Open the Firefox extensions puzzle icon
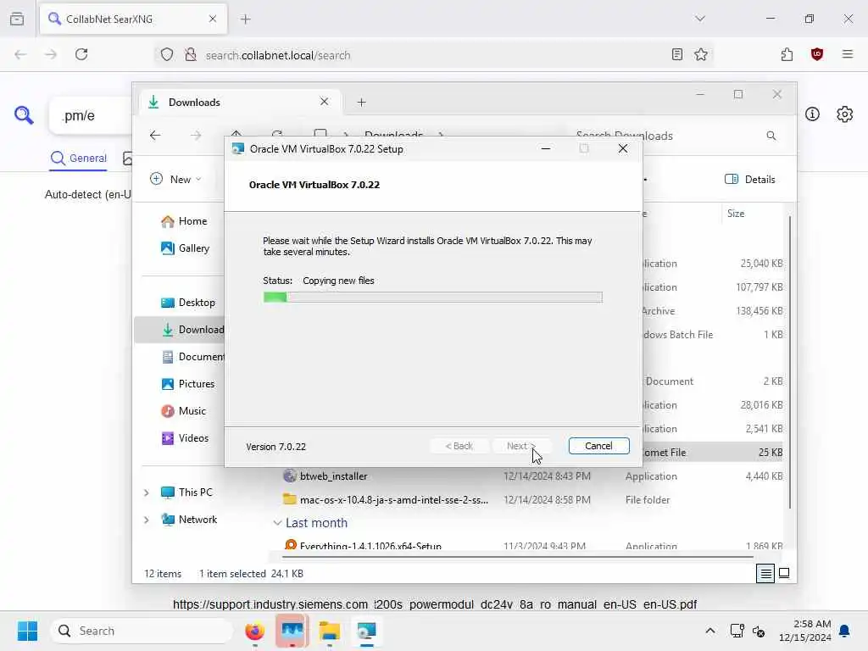Image resolution: width=868 pixels, height=651 pixels. [787, 54]
